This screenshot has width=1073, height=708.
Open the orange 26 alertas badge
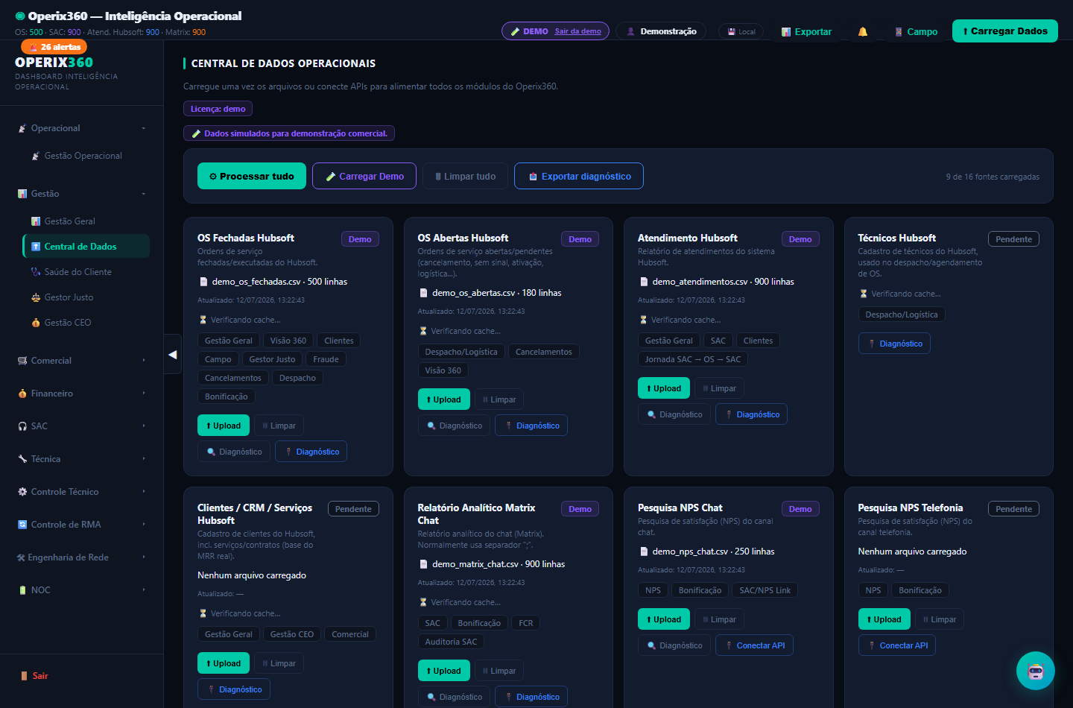coord(54,47)
